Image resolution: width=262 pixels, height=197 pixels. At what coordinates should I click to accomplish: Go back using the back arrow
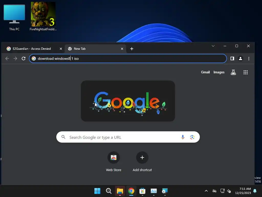tap(7, 58)
